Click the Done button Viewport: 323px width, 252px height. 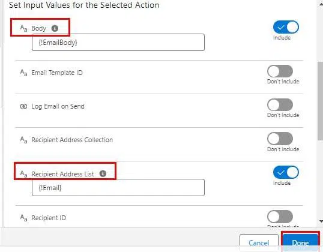click(300, 242)
